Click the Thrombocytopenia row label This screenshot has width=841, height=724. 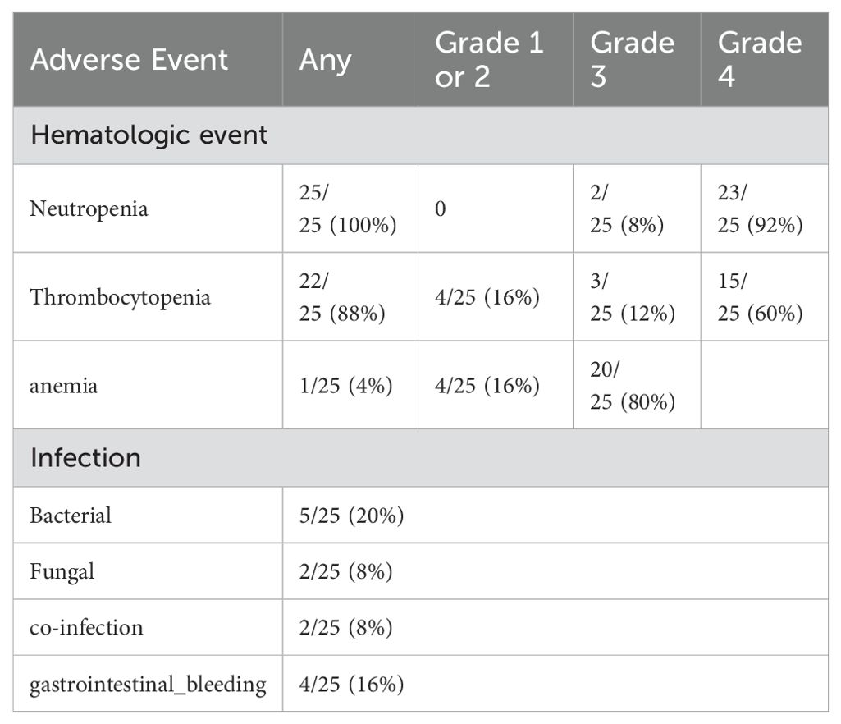tap(120, 297)
